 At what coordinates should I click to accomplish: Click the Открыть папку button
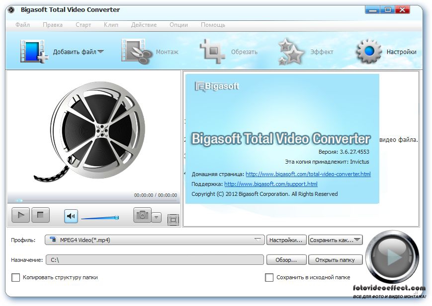[335, 260]
